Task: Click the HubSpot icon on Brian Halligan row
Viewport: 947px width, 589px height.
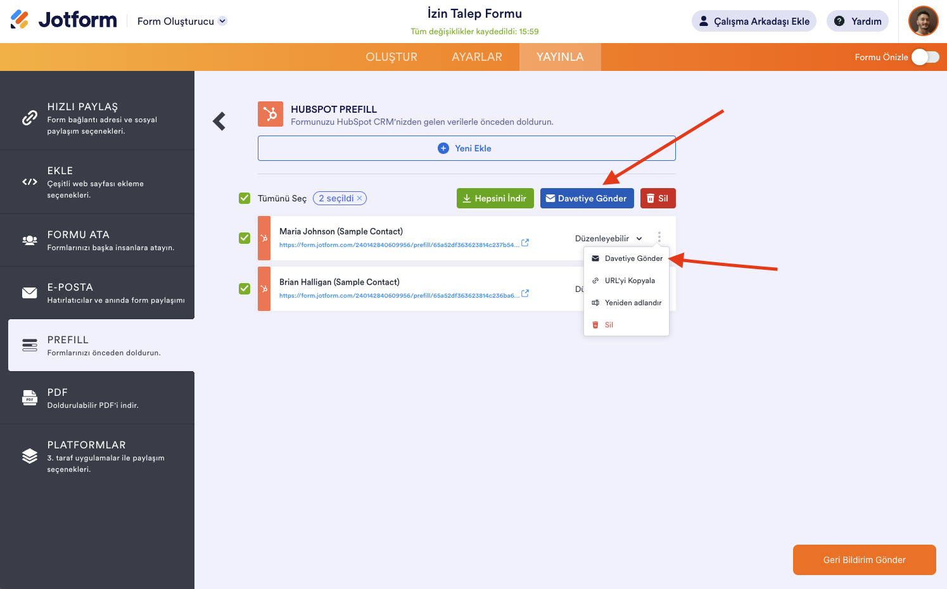Action: 264,289
